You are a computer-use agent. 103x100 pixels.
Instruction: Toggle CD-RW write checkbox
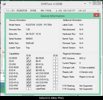pyautogui.click(x=30, y=64)
